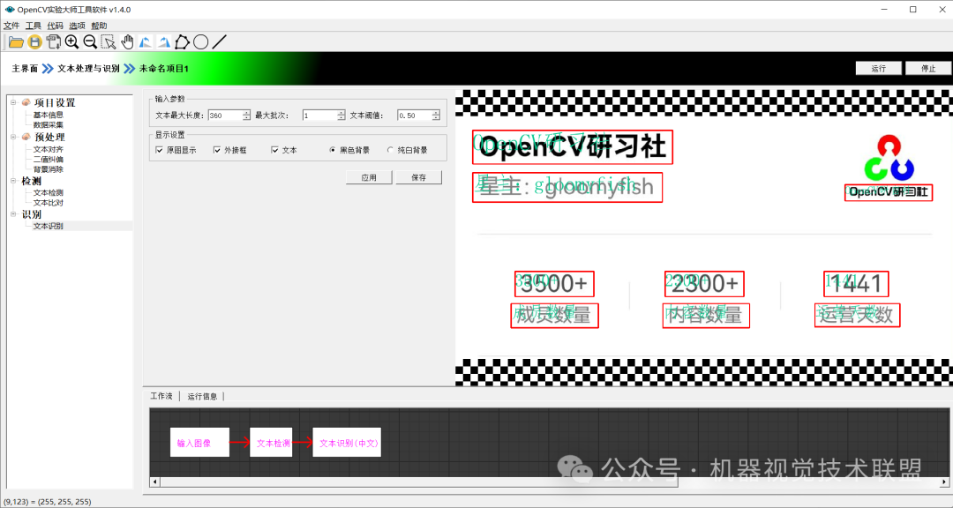Increase 最大批次 with the up arrow

coord(341,112)
